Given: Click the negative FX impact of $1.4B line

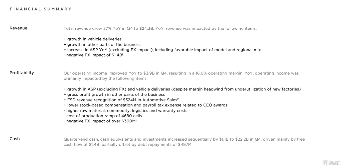Looking at the screenshot, I should [93, 55].
